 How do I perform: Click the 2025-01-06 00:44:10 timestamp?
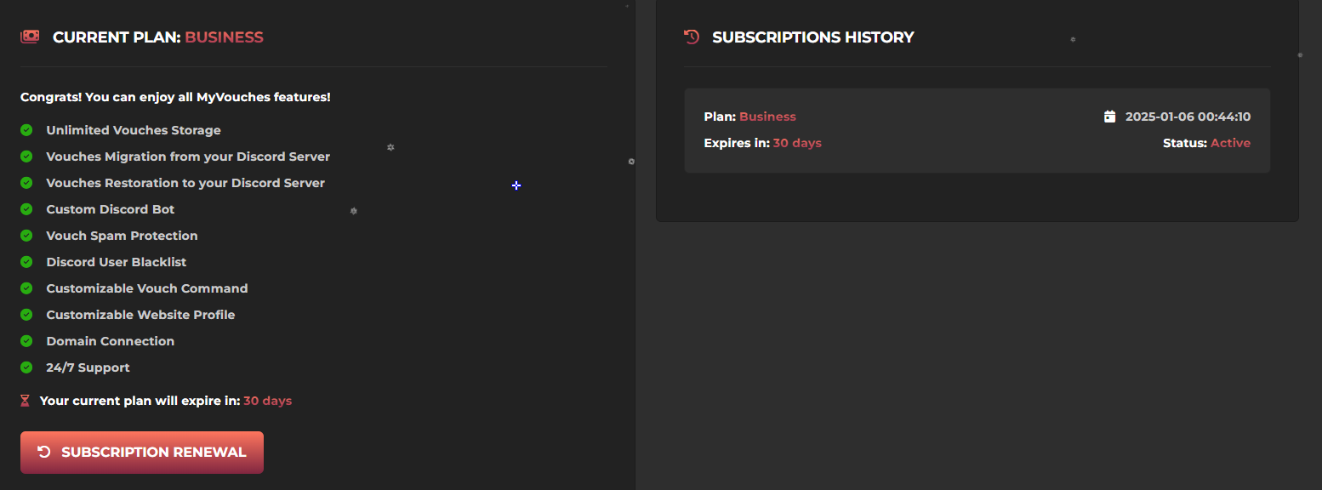pos(1188,117)
